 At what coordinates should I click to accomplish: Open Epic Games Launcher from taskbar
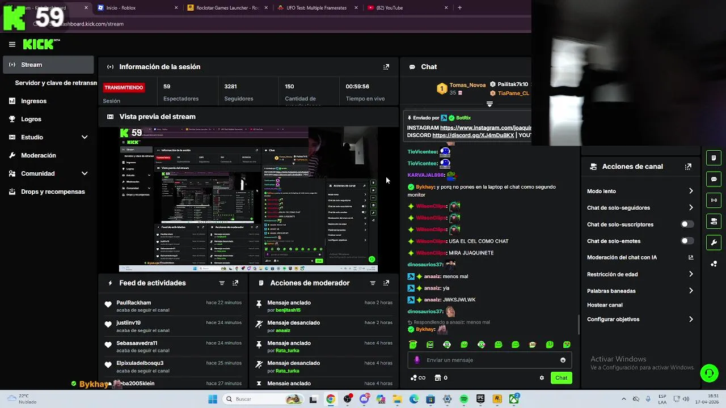tap(480, 399)
